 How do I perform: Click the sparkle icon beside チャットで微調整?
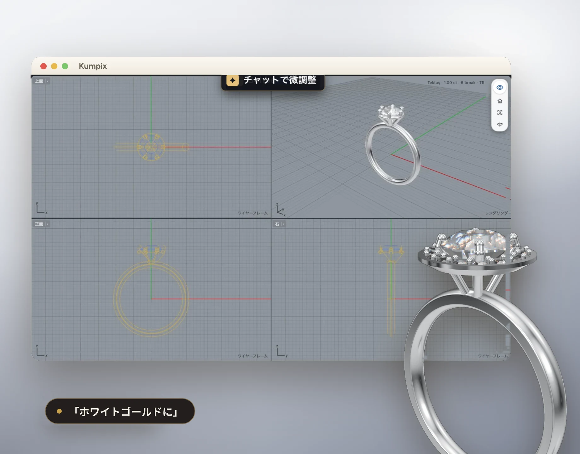coord(233,80)
